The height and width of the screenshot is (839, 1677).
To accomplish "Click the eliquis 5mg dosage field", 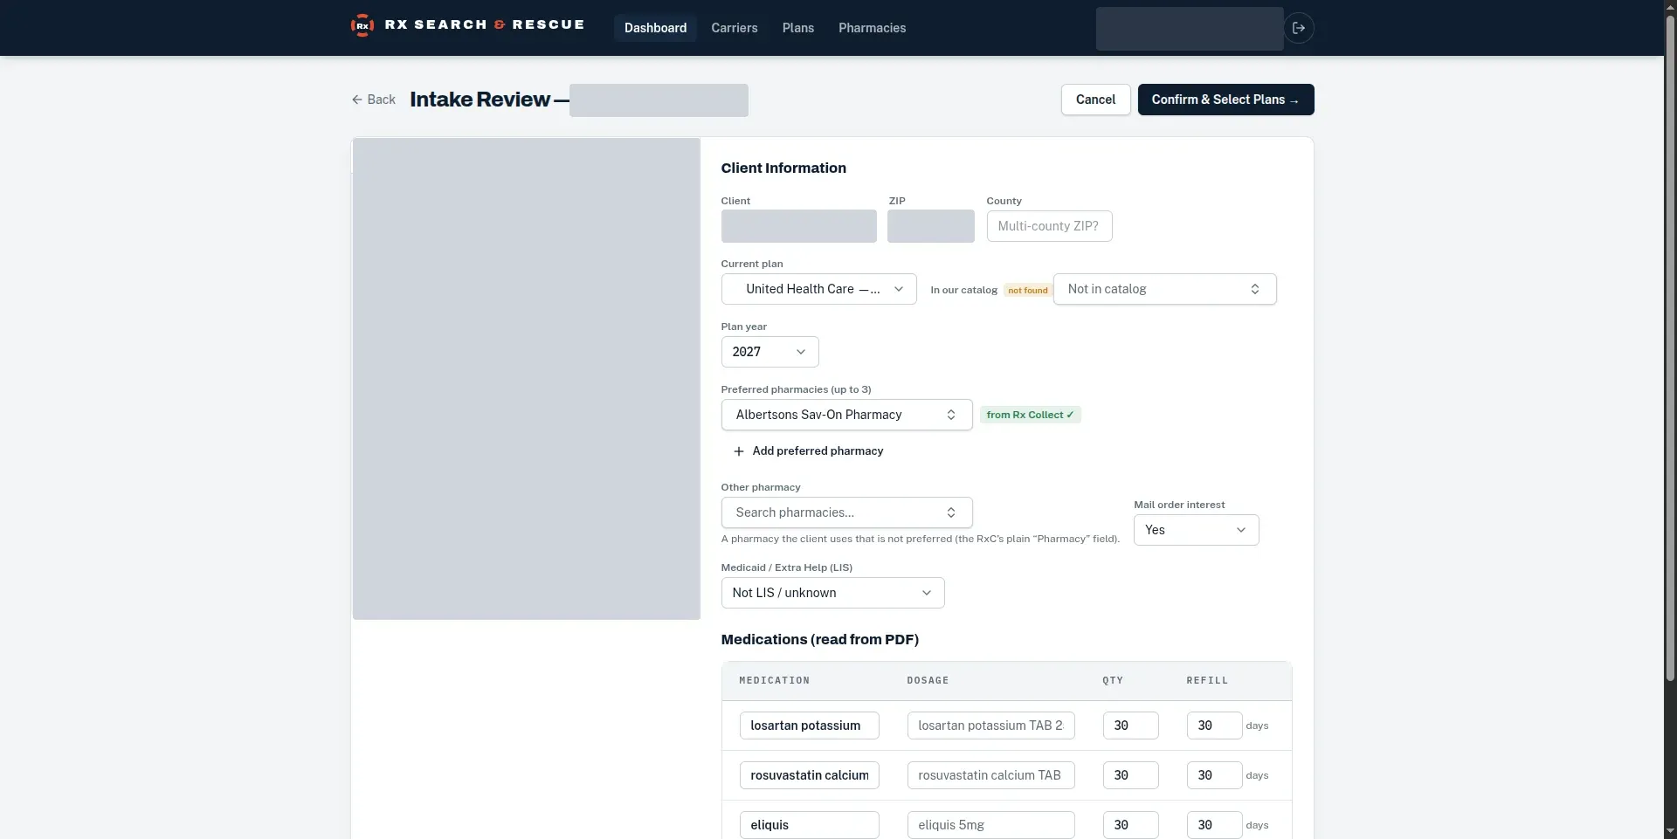I will [990, 825].
